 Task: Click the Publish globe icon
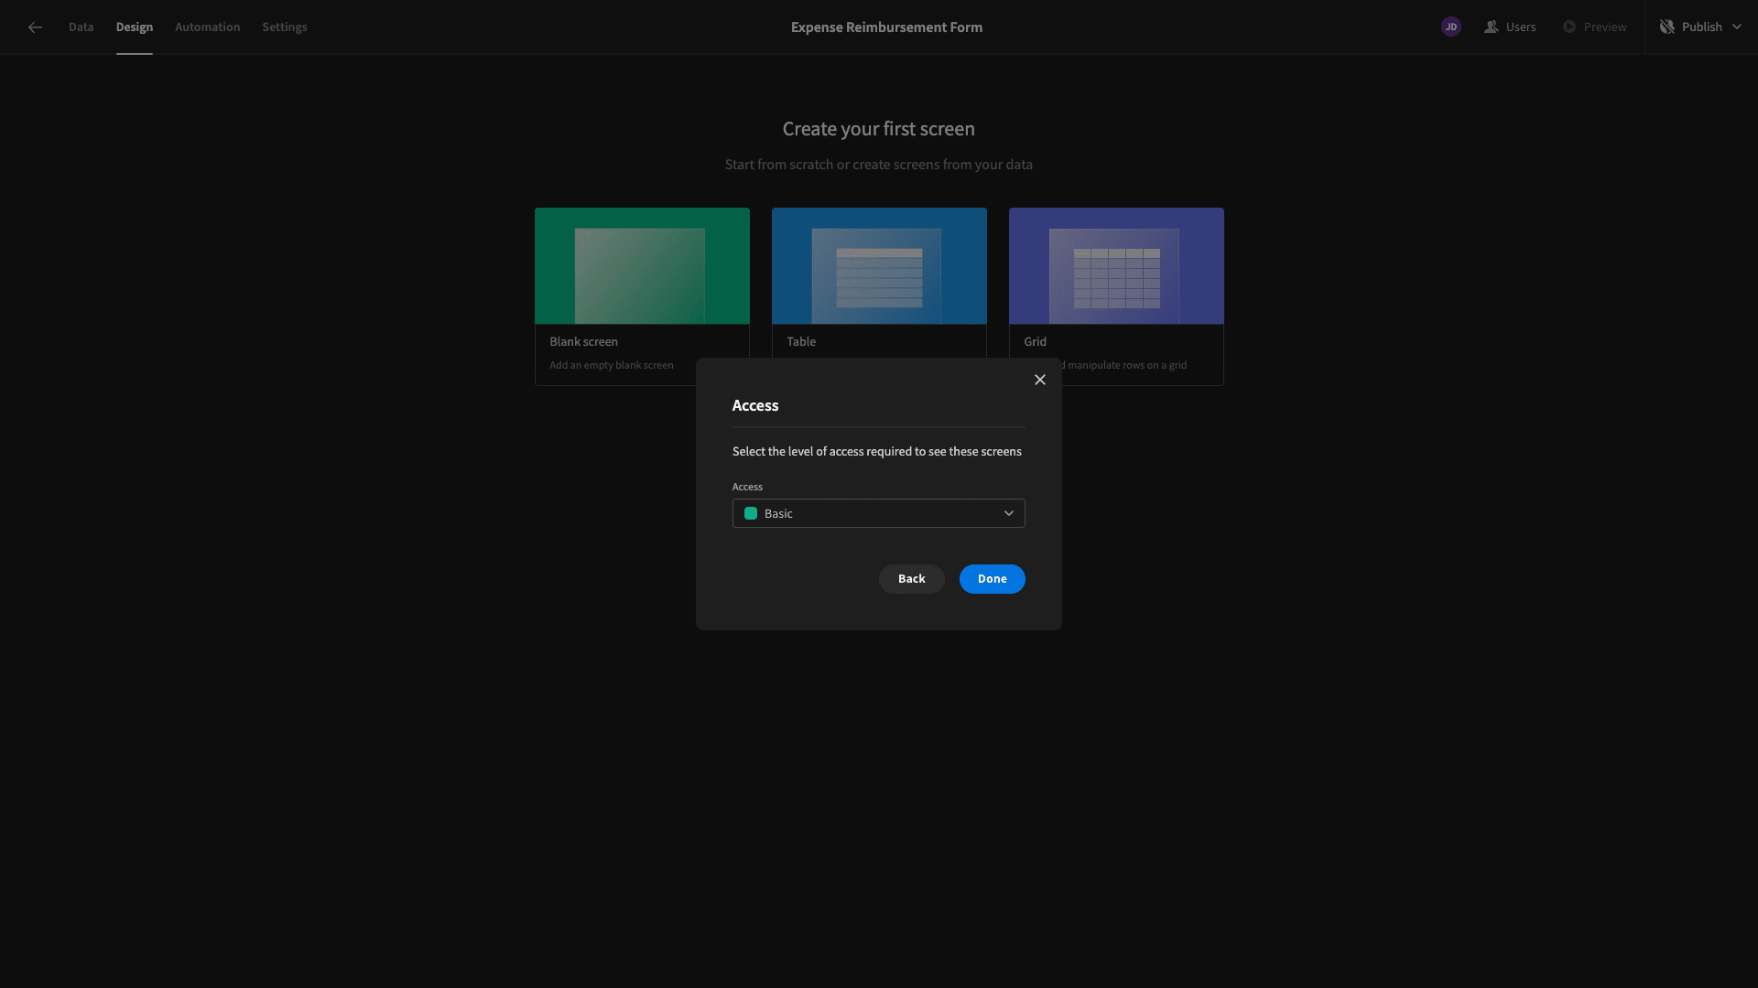[x=1667, y=27]
